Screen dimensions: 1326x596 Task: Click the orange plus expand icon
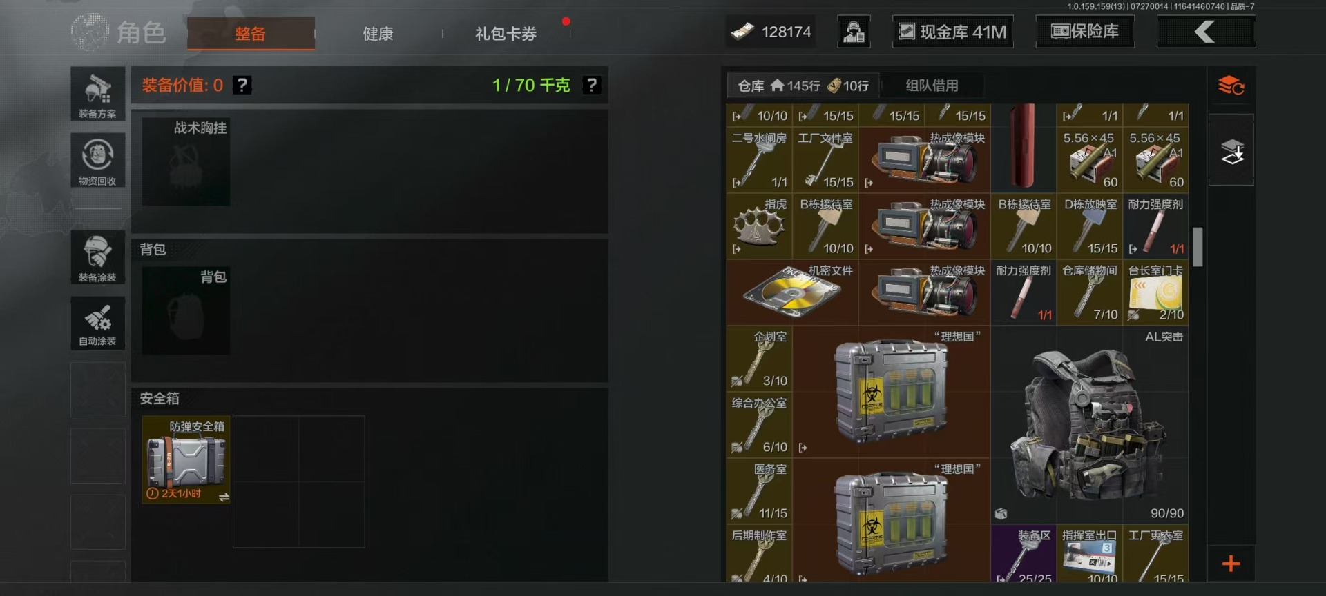(1231, 564)
